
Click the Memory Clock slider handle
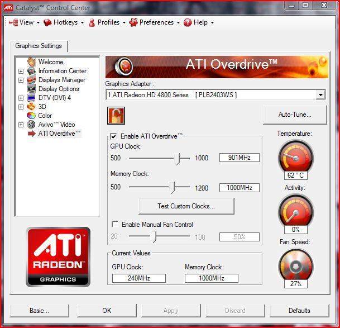(172, 188)
